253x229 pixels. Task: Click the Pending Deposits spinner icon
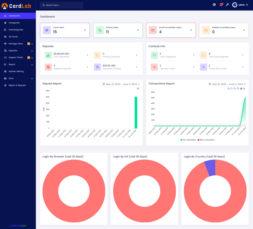[97, 55]
